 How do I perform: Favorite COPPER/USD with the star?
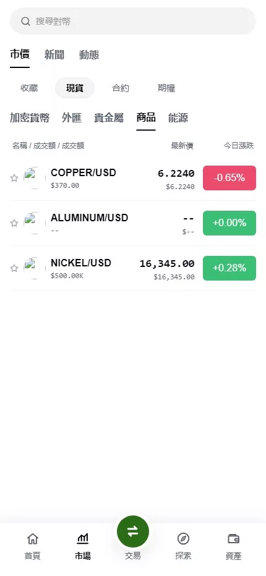pyautogui.click(x=14, y=178)
